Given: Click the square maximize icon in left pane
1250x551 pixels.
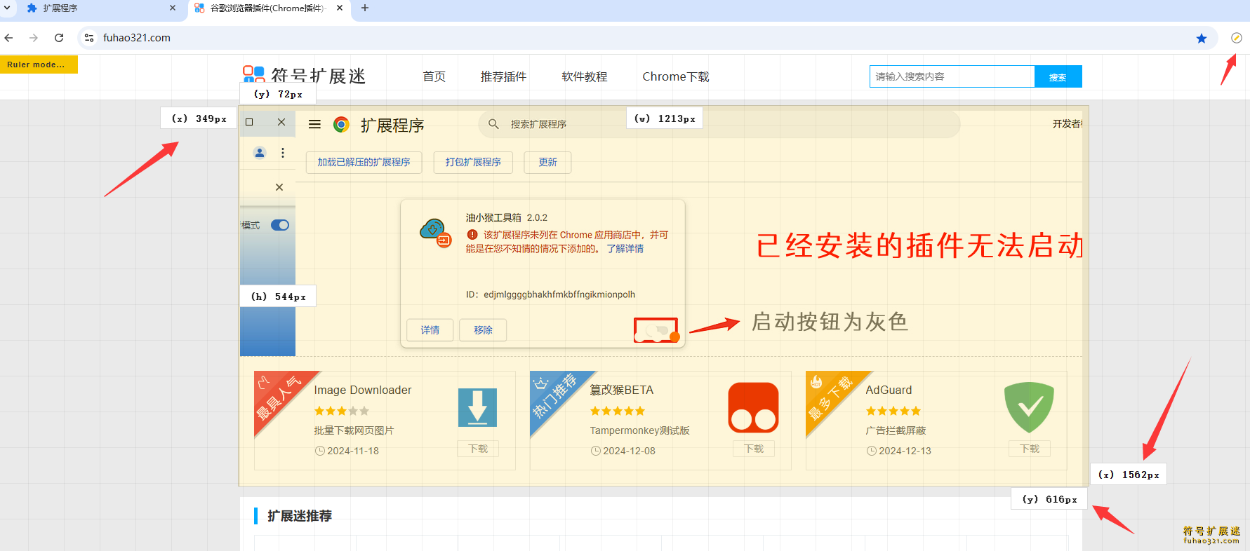Looking at the screenshot, I should (249, 122).
